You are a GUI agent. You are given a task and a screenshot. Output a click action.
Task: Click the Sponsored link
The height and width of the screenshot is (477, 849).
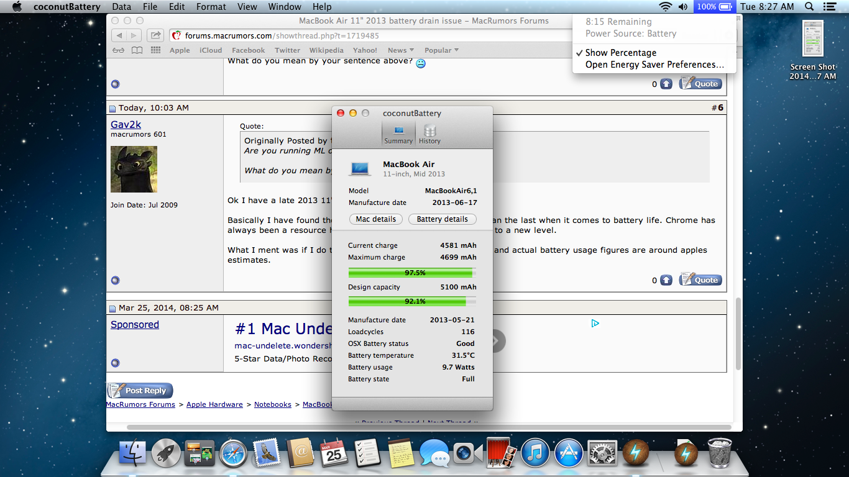click(x=135, y=324)
